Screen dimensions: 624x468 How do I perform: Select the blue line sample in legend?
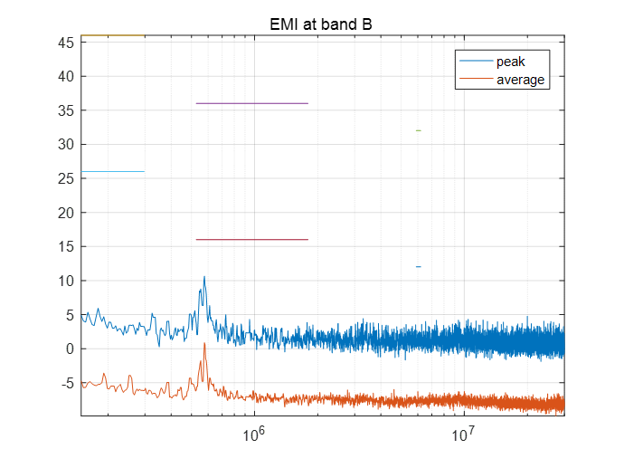(477, 62)
